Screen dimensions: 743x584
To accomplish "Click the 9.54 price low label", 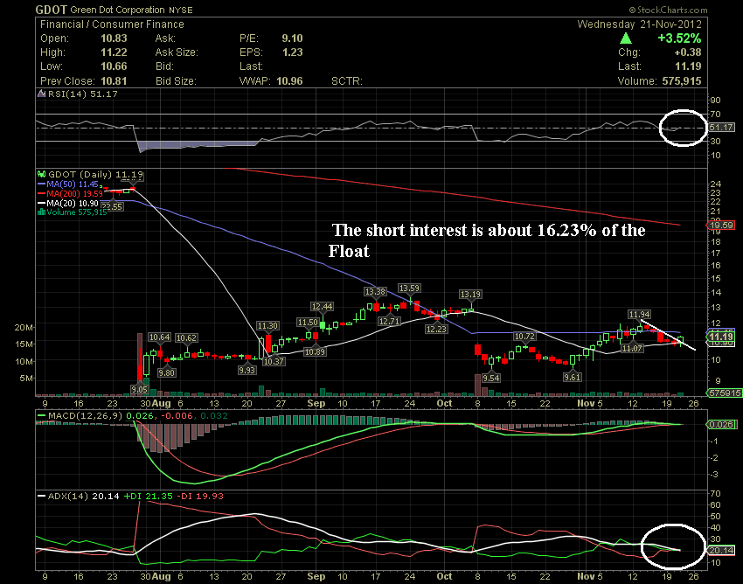I will (491, 379).
